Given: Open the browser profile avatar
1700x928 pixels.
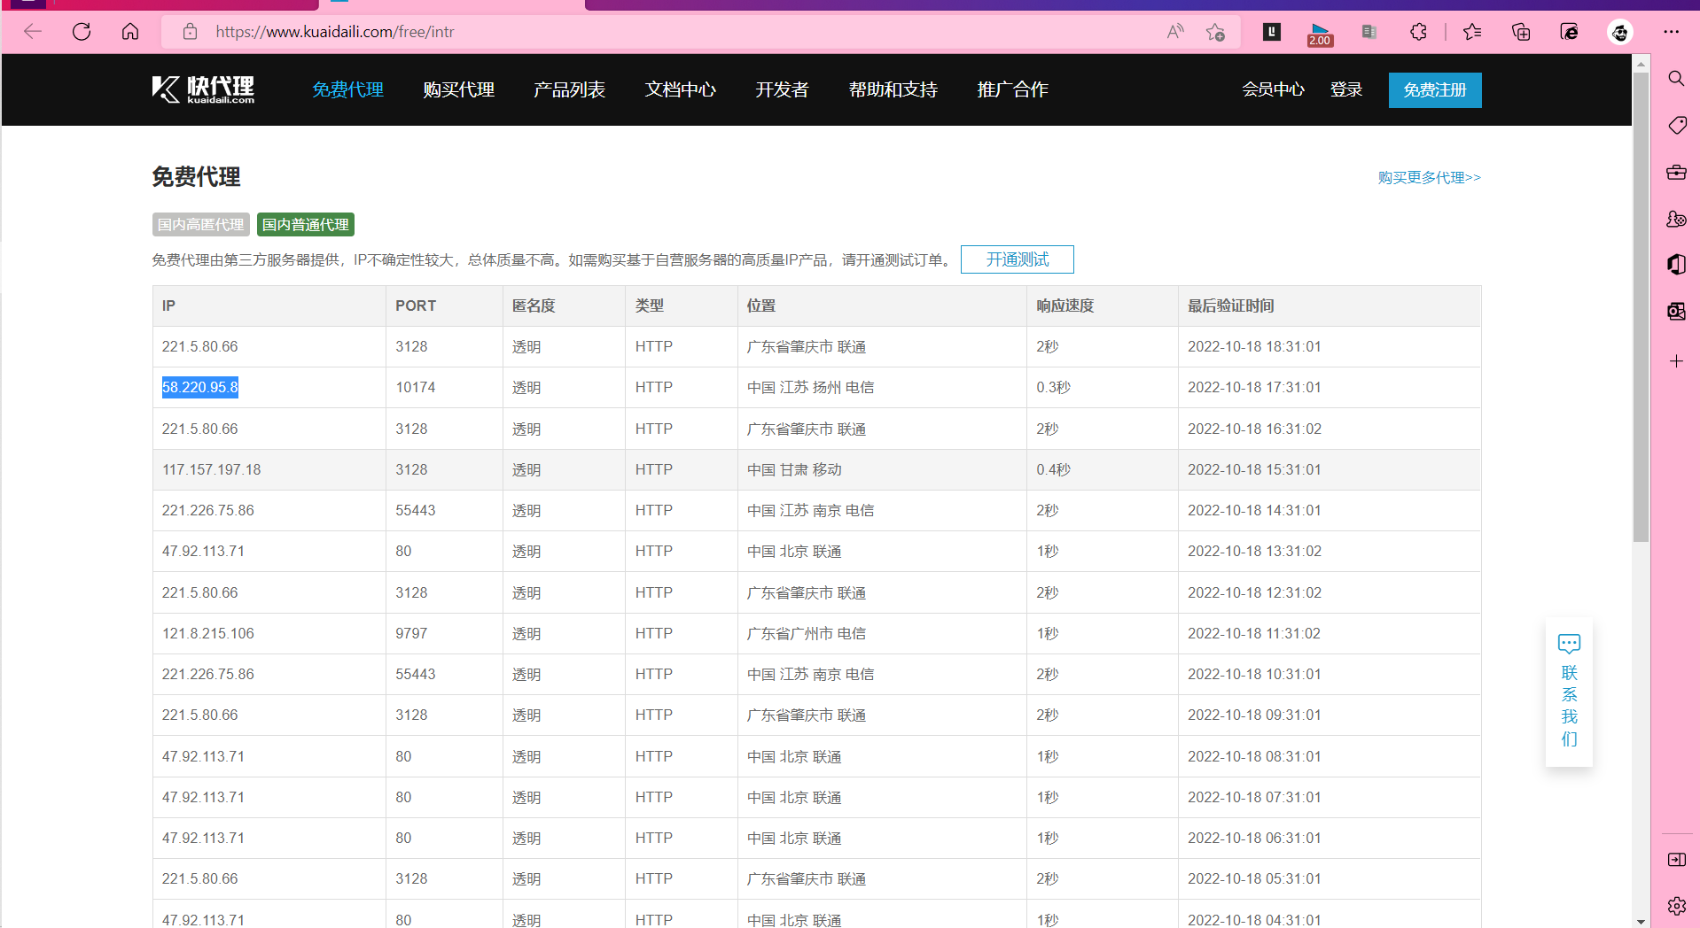Looking at the screenshot, I should tap(1620, 32).
